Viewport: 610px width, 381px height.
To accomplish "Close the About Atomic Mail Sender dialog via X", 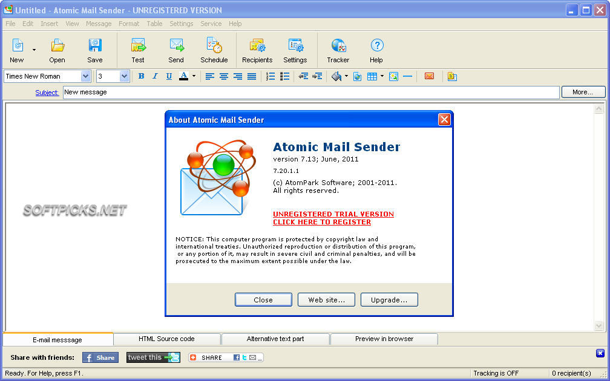I will pos(444,120).
